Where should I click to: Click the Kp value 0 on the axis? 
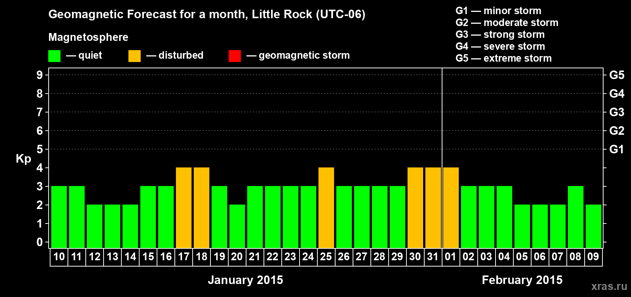pyautogui.click(x=40, y=242)
